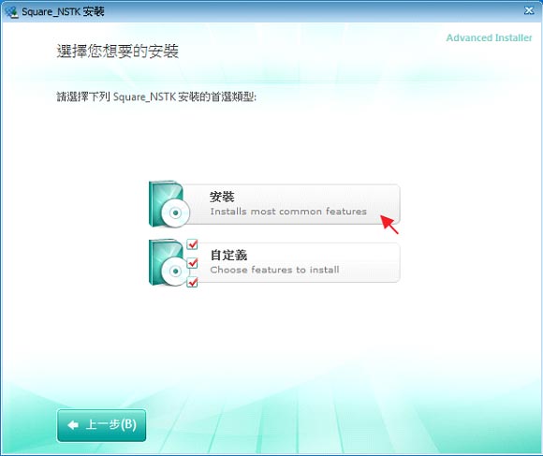The image size is (543, 456).
Task: Click the 選擇您想要的安裝 heading text
Action: coord(118,51)
